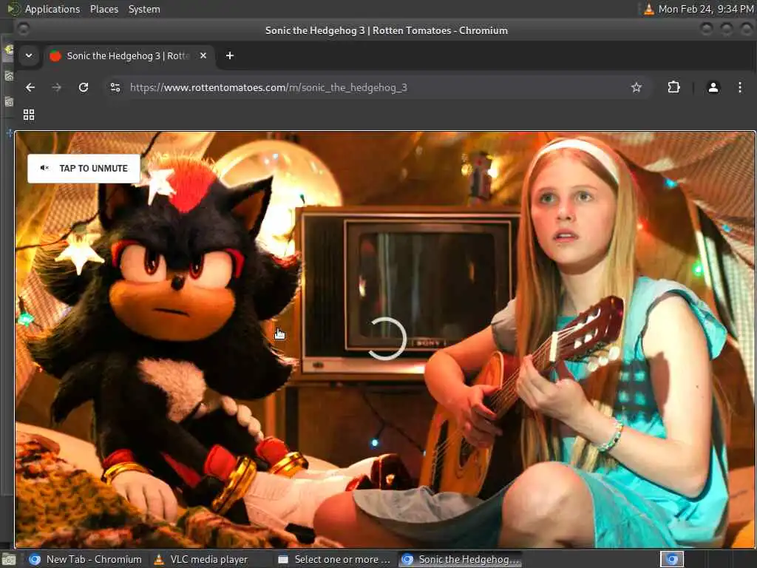
Task: Click the VLC cone tray icon
Action: (649, 9)
